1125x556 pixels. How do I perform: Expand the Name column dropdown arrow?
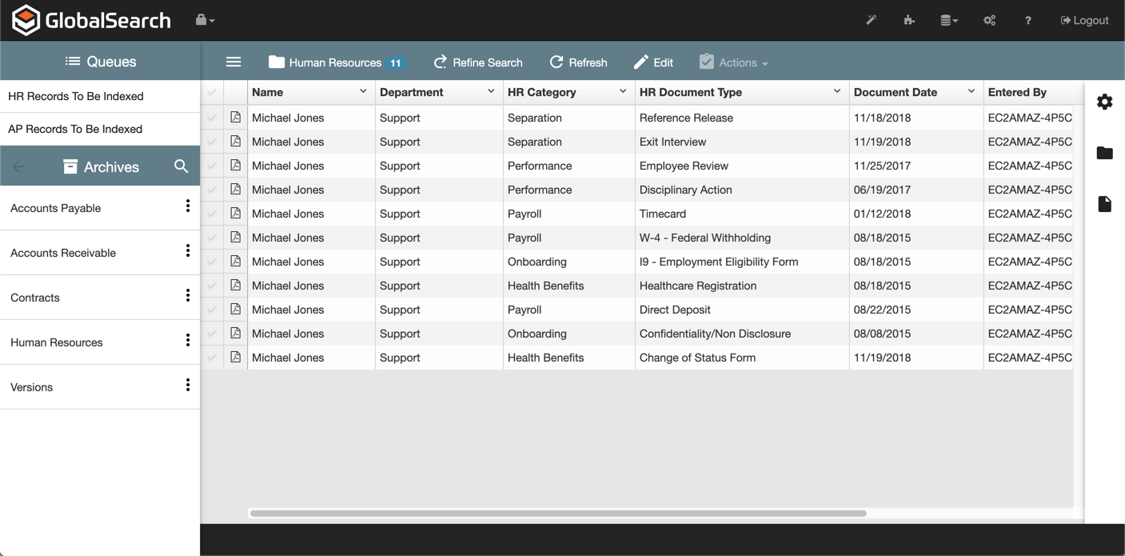point(363,92)
